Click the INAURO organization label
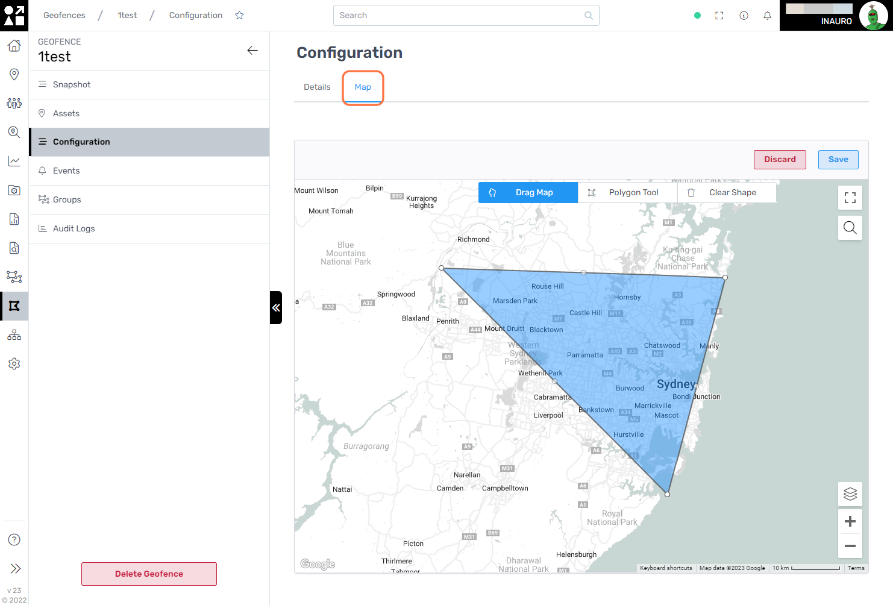 point(836,21)
